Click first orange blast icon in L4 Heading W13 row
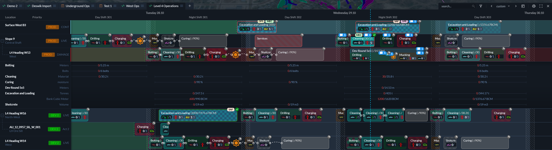Viewport: 552px width, 150px height. tap(235, 55)
